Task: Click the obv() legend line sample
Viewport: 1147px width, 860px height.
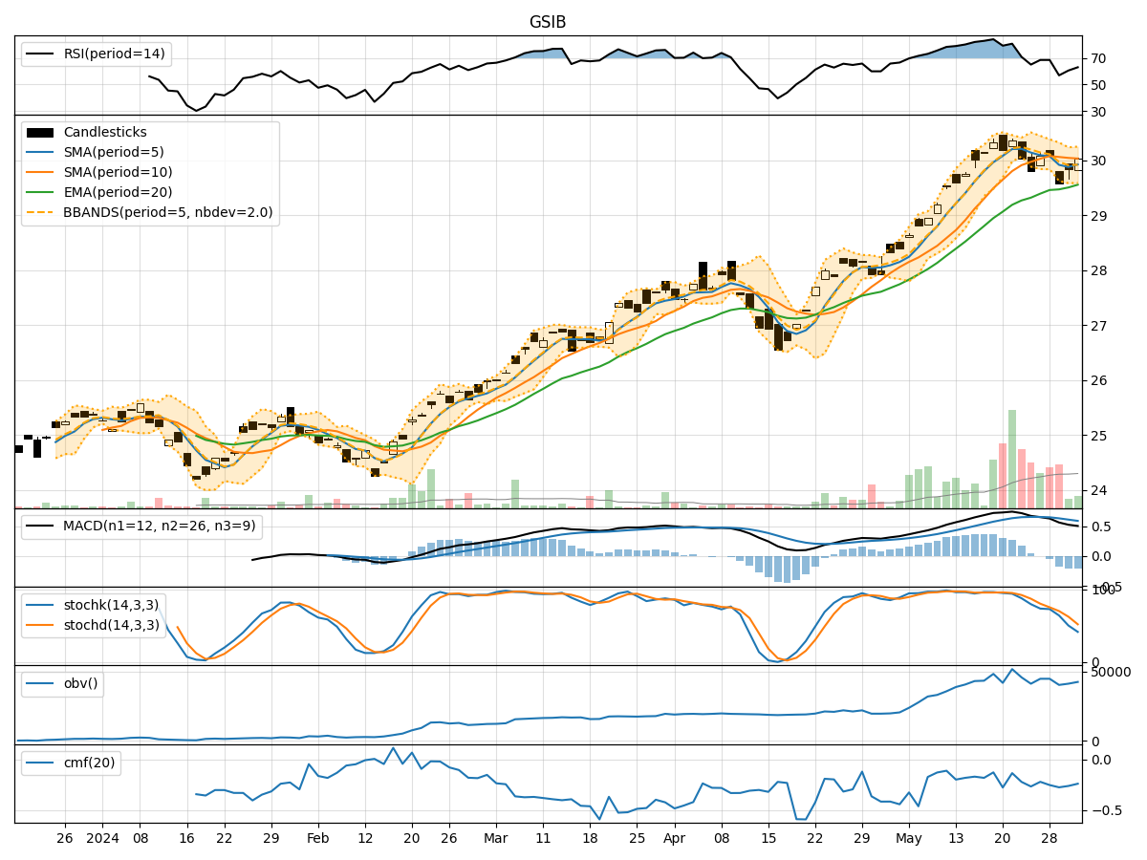Action: click(x=39, y=684)
